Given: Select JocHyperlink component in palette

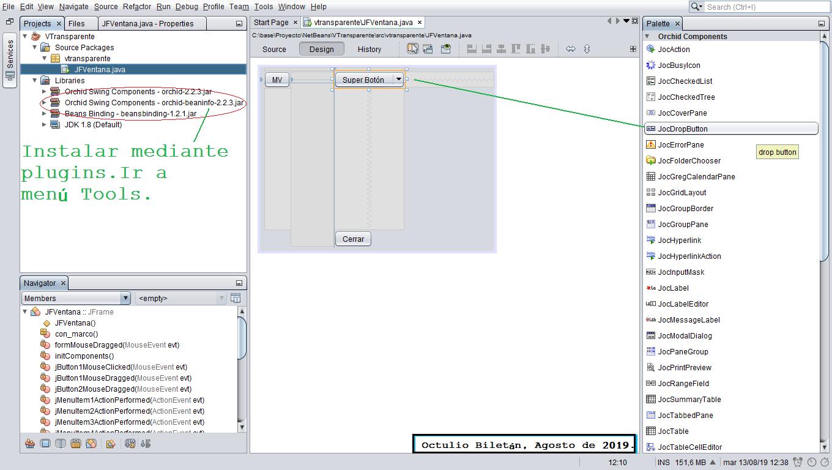Looking at the screenshot, I should click(731, 241).
